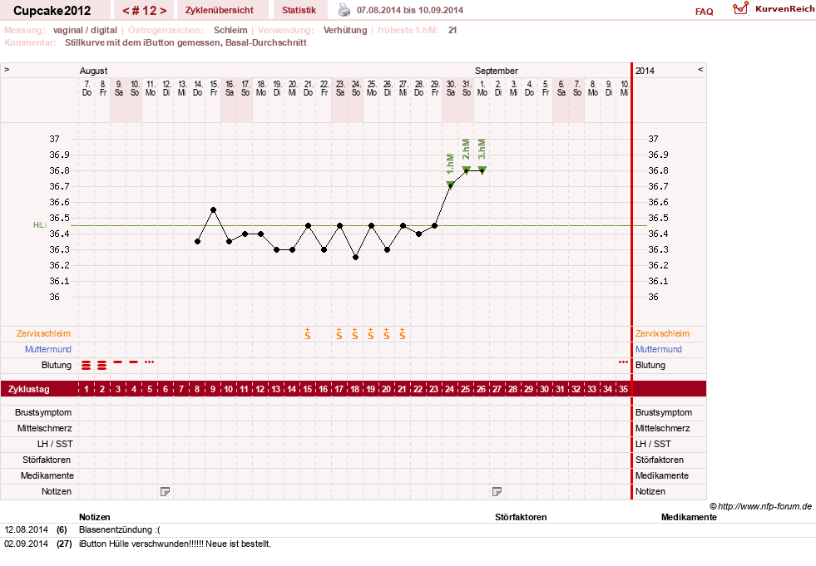
Task: Click the Zervixschleim label on the left
Action: pyautogui.click(x=43, y=333)
